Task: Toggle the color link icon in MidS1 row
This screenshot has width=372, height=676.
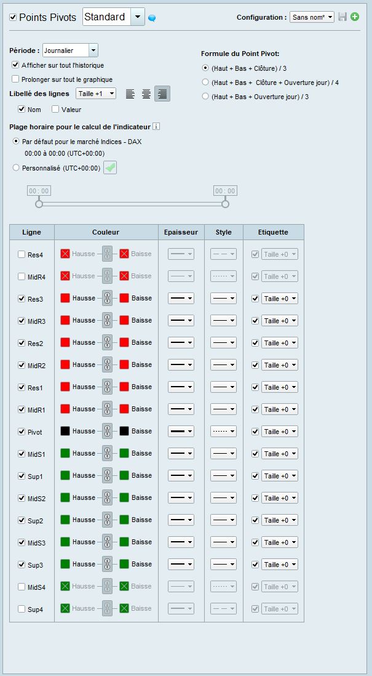Action: [107, 453]
